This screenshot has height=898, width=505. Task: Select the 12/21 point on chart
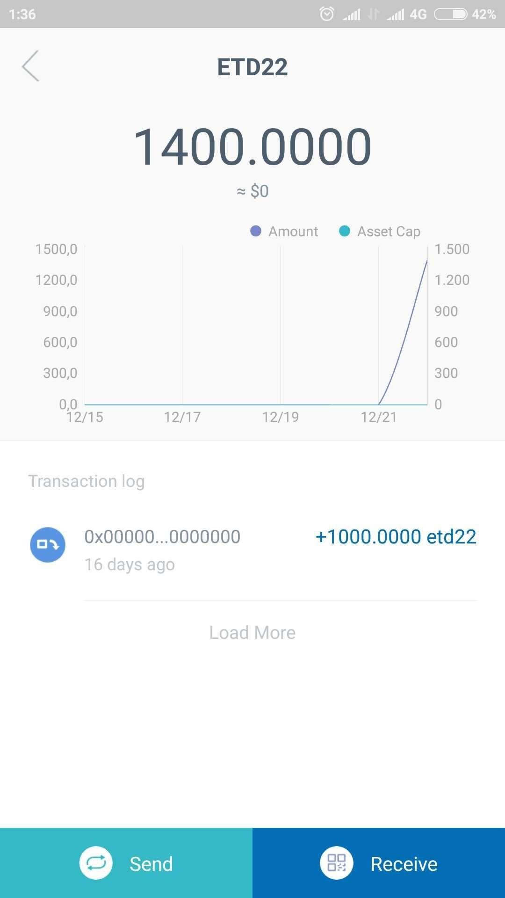click(379, 404)
